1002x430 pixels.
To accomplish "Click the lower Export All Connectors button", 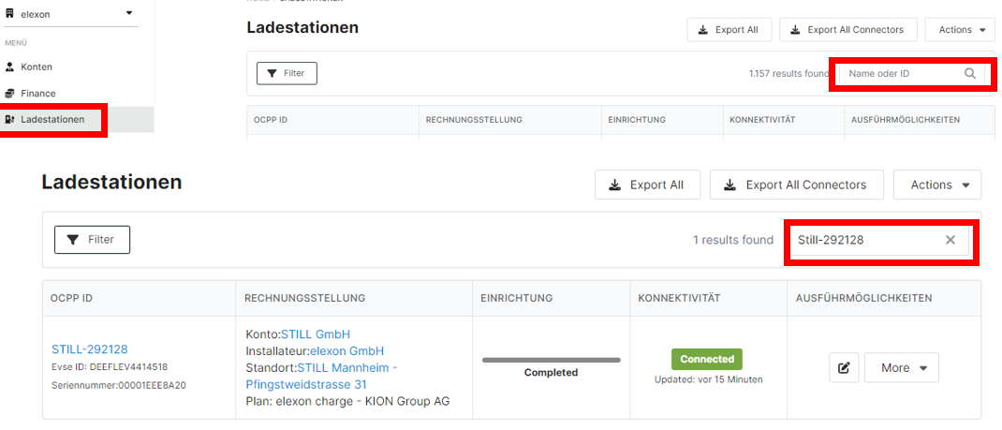I will click(797, 185).
